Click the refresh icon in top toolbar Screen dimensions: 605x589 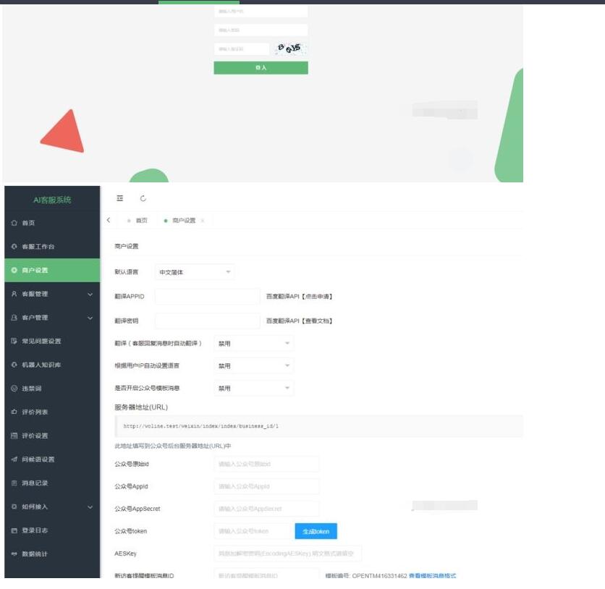point(143,198)
